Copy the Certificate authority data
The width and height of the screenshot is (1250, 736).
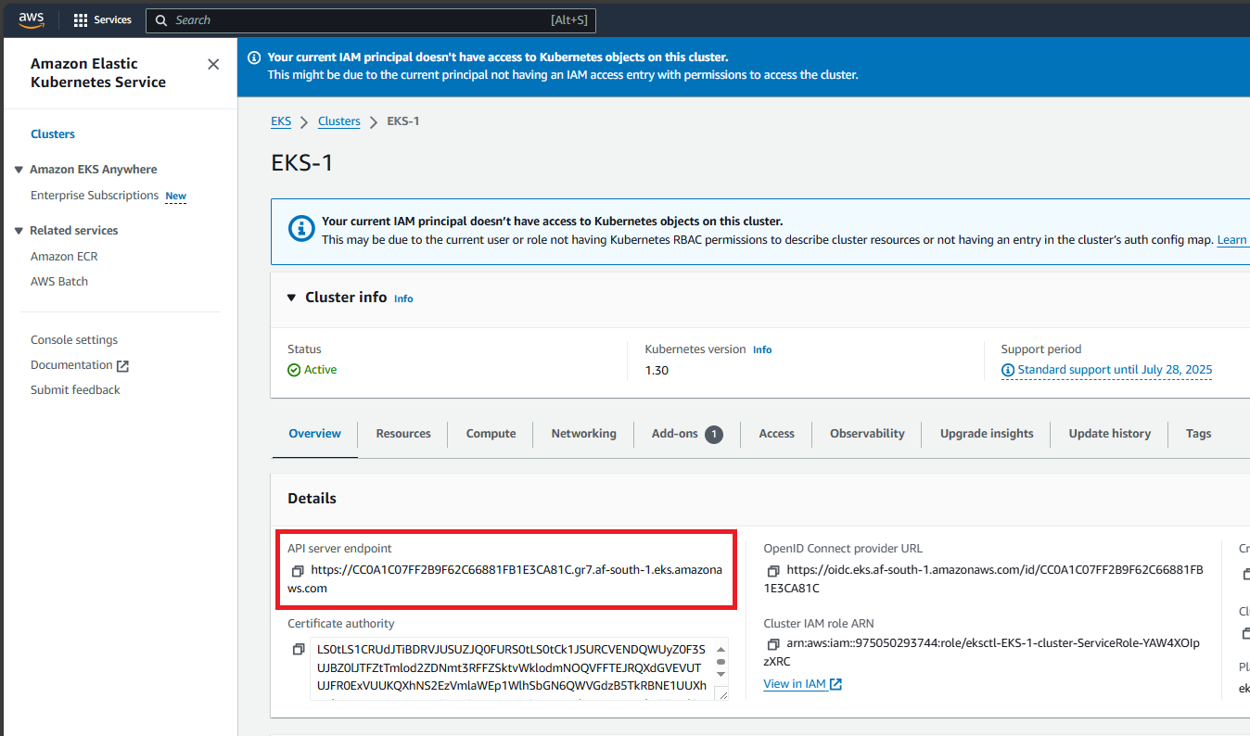298,650
